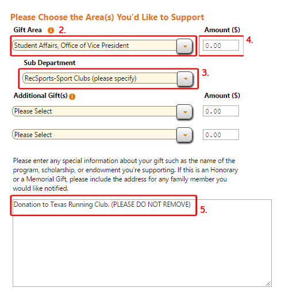Click the Additional Gift(s) label

tap(40, 96)
